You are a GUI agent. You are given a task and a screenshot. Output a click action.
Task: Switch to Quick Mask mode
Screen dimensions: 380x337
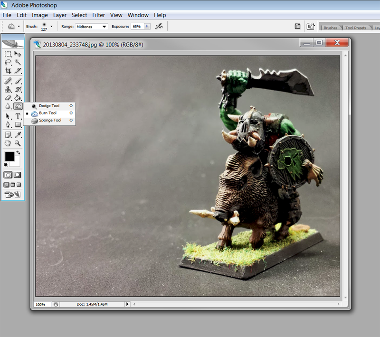pos(18,175)
